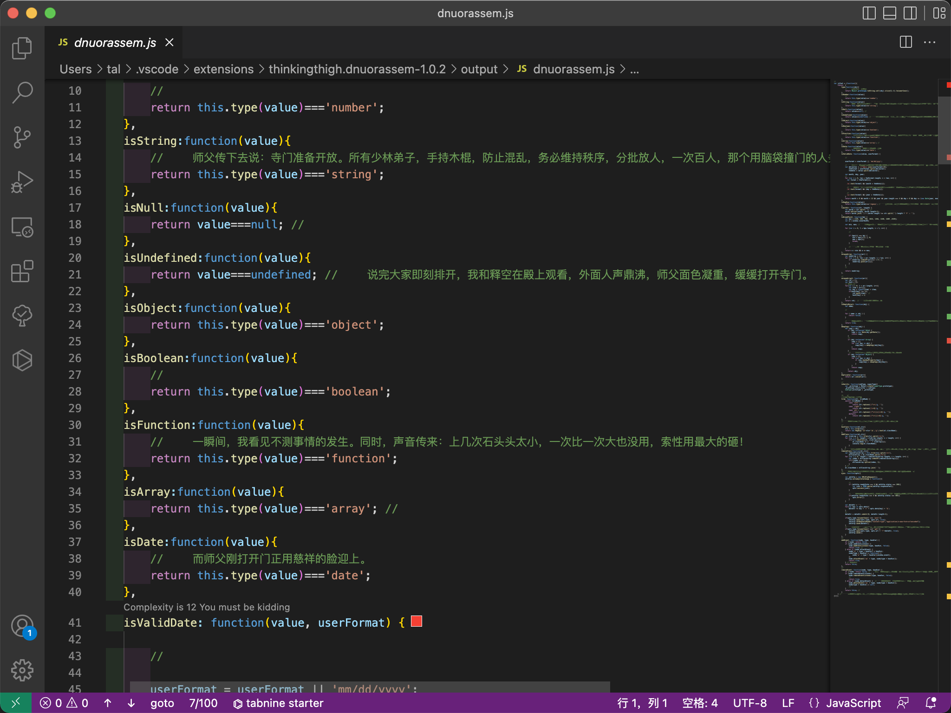Screen dimensions: 951x713
Task: Open the Source Control view
Action: click(x=22, y=137)
